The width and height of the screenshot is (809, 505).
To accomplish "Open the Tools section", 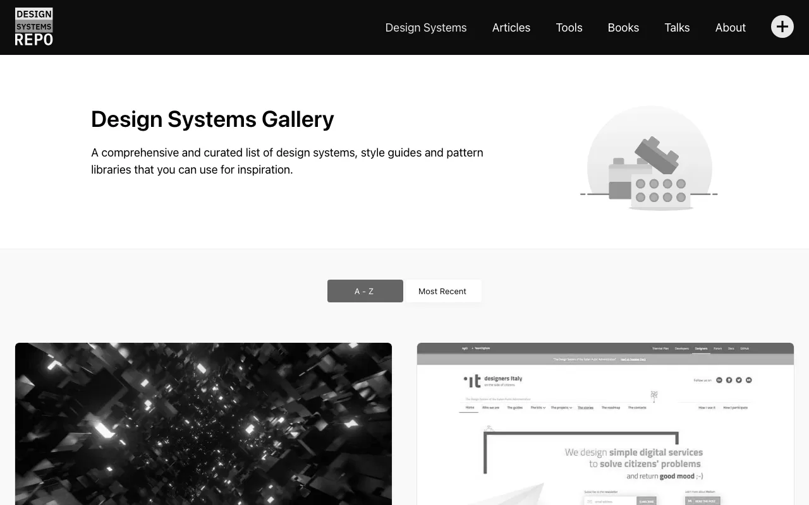I will (x=569, y=28).
